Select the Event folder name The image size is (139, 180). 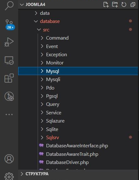click(52, 46)
